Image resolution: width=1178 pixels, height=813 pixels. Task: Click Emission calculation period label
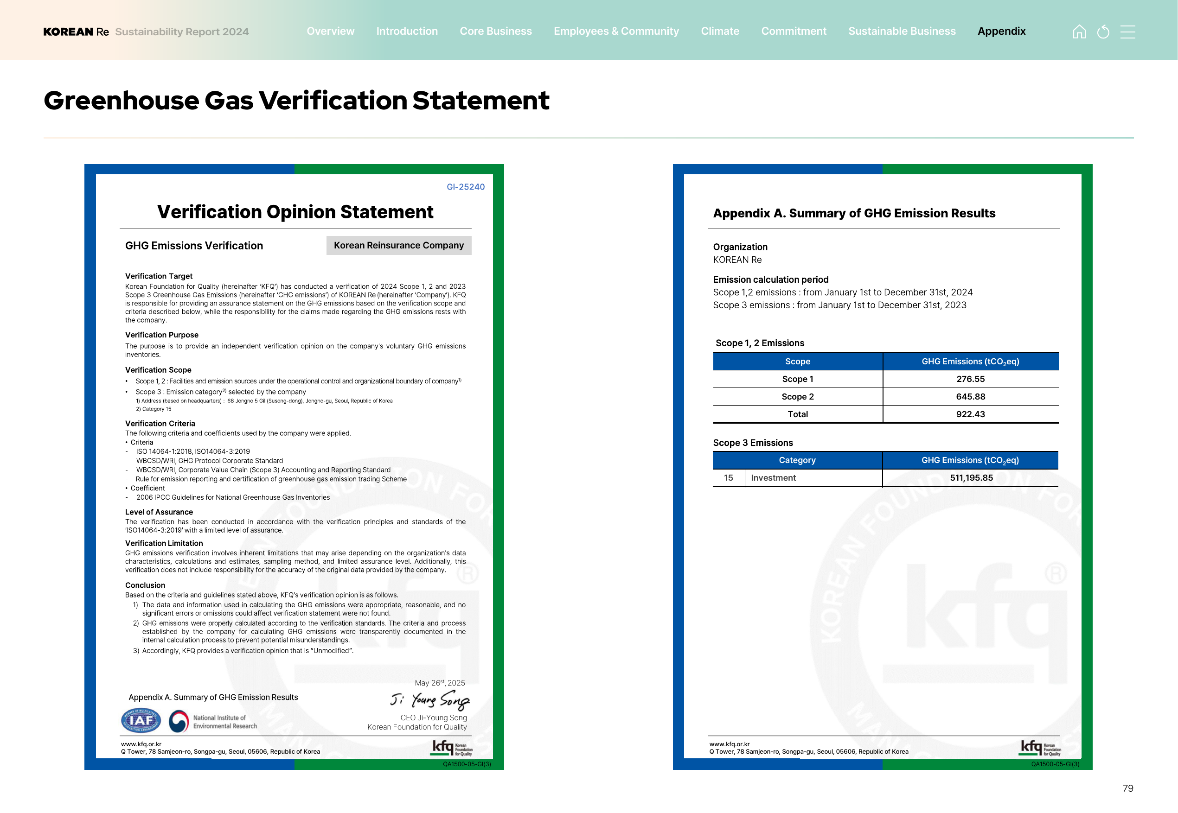coord(770,279)
